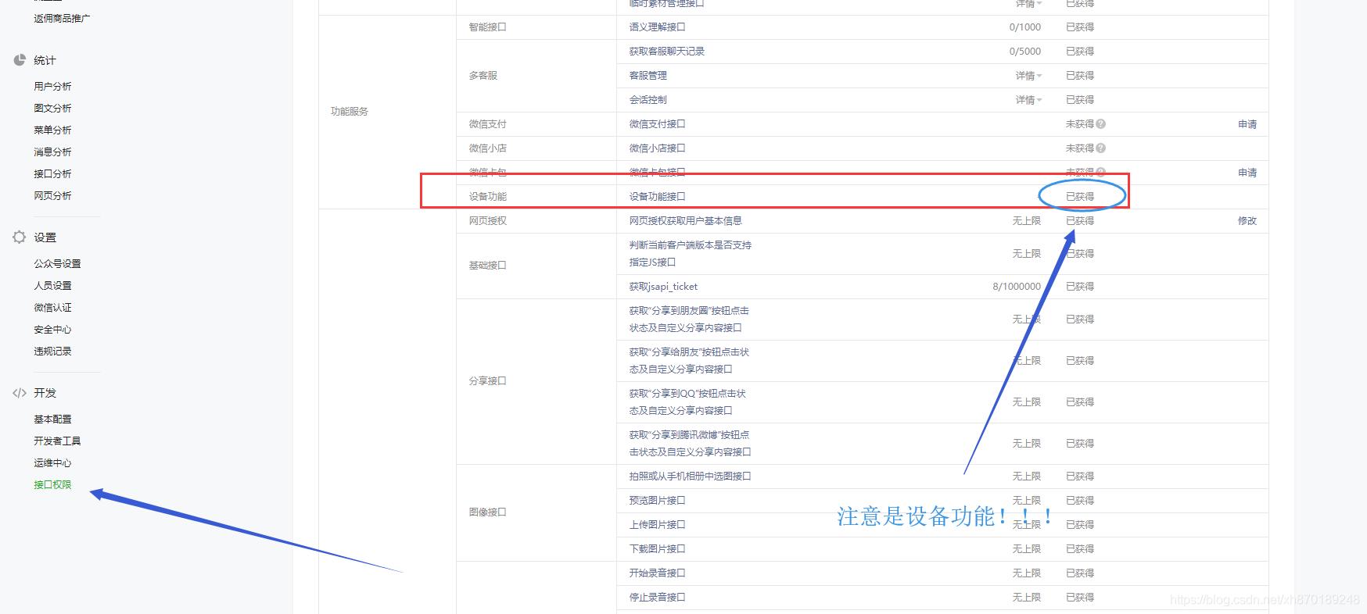1367x614 pixels.
Task: Click 网页授权获取用户基本信息 cell
Action: pos(686,221)
